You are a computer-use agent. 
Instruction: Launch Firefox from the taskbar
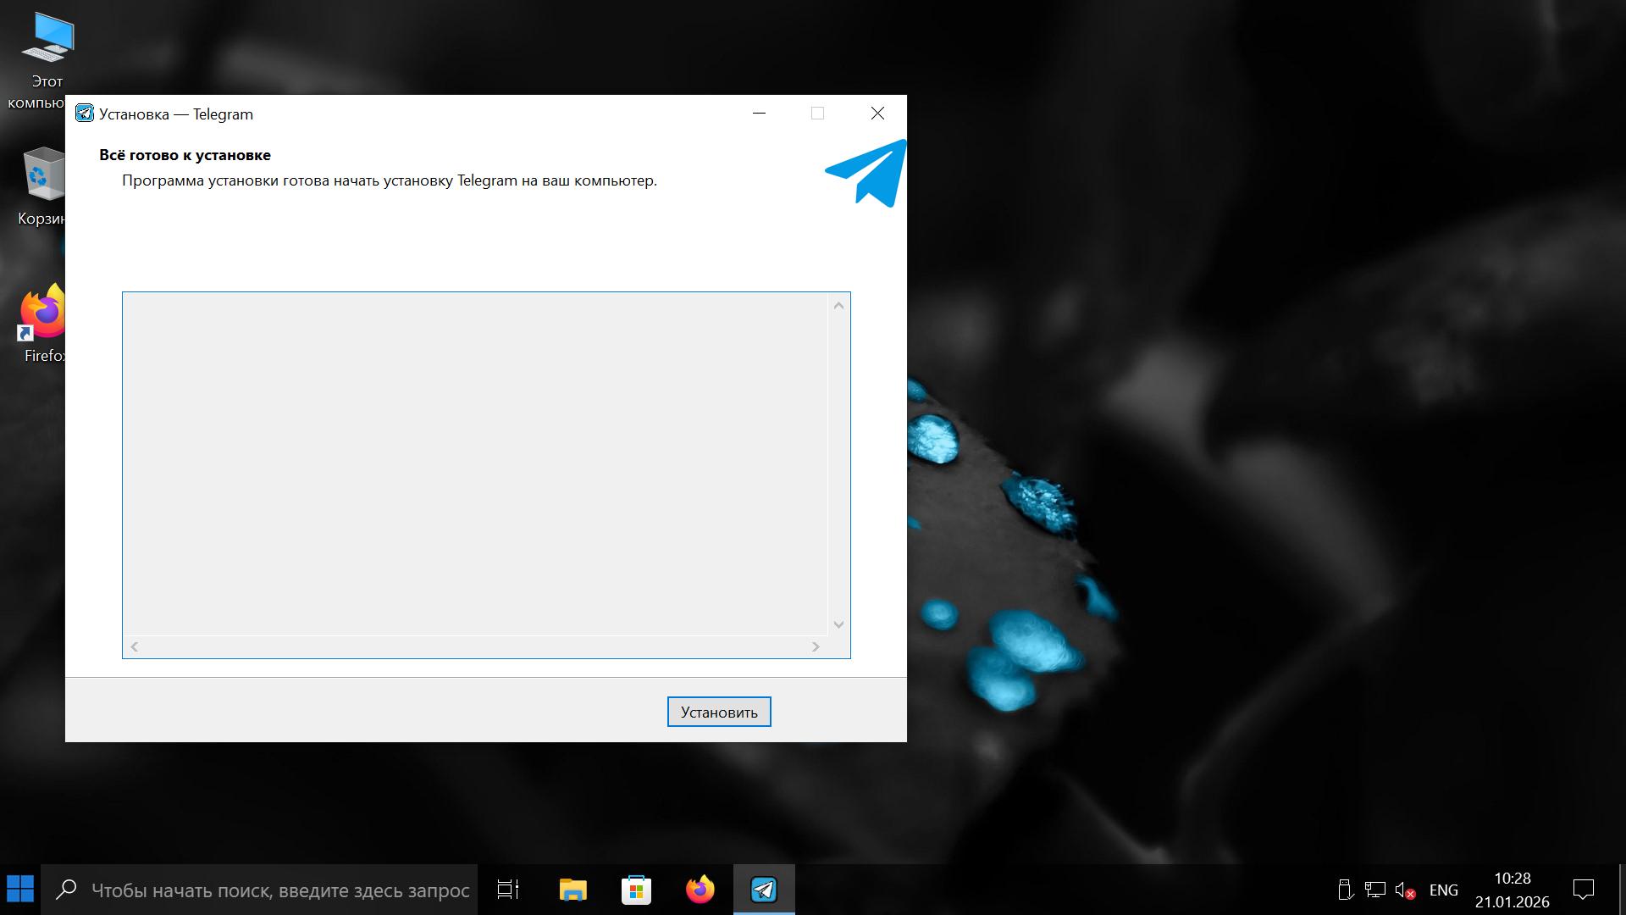point(700,890)
